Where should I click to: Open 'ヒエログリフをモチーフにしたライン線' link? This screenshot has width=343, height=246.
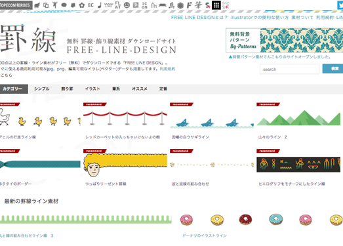pyautogui.click(x=292, y=184)
